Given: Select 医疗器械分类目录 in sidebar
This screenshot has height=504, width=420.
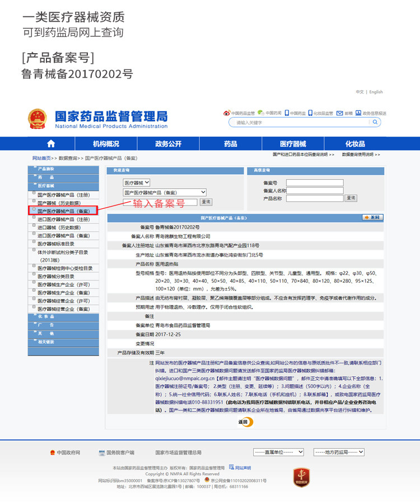Looking at the screenshot, I should click(56, 277).
